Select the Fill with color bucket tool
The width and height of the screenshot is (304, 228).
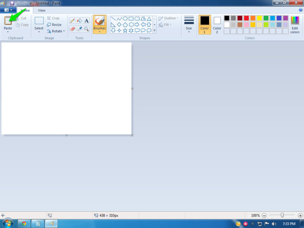click(79, 20)
